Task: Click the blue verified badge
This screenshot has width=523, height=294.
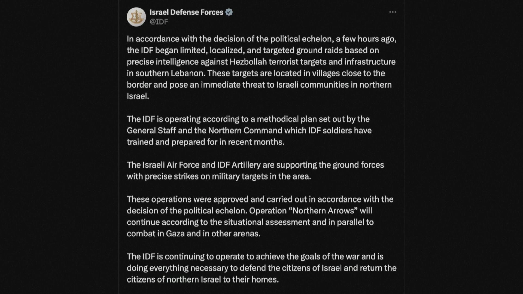Action: coord(229,12)
